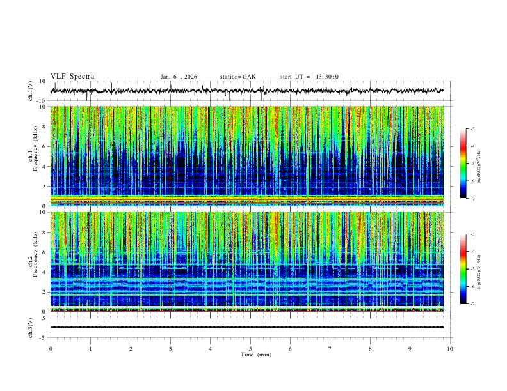Click the yellow 1 kHz band in ch.1 spectrogram

pos(247,198)
